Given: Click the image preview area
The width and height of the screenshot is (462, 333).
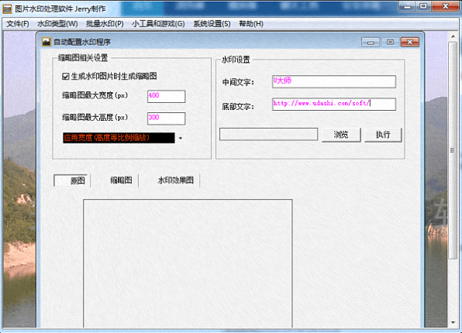Looking at the screenshot, I should [x=188, y=263].
